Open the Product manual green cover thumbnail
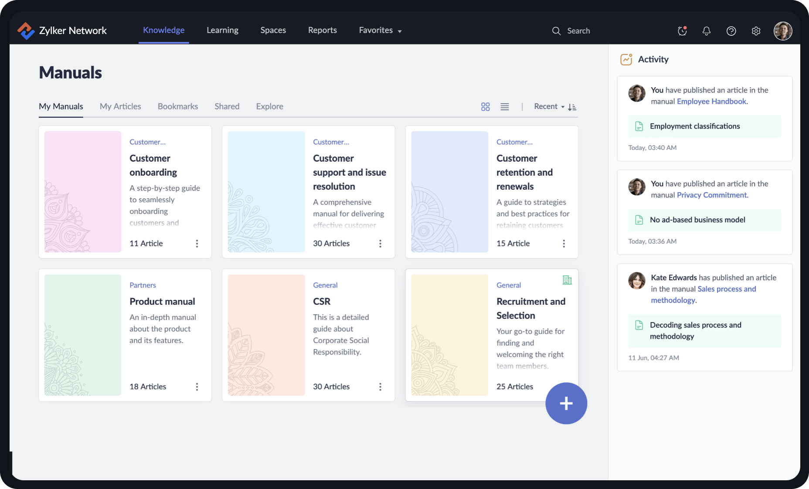This screenshot has height=489, width=809. click(83, 335)
